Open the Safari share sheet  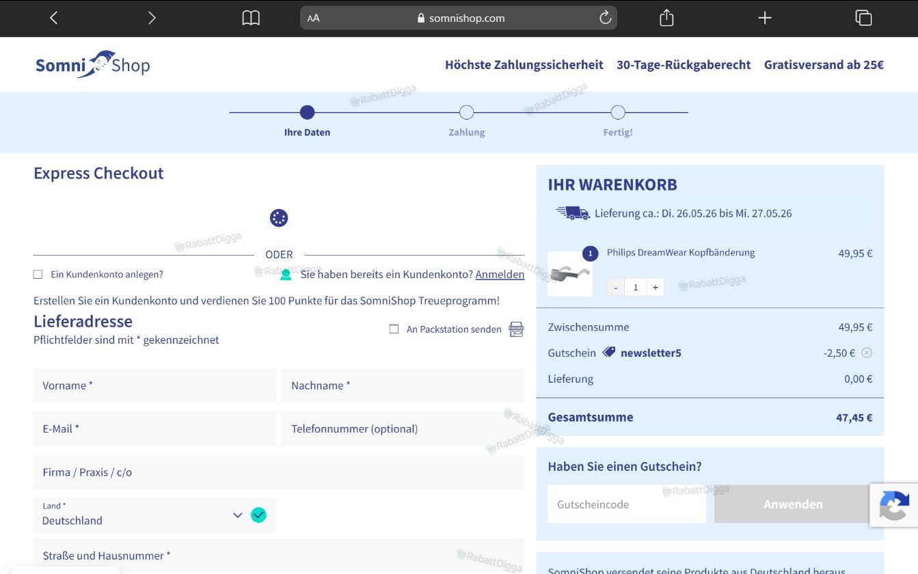pyautogui.click(x=666, y=18)
